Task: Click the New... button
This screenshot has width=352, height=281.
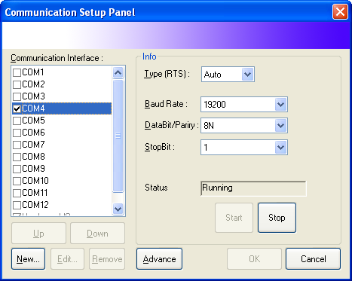Action: tap(28, 259)
